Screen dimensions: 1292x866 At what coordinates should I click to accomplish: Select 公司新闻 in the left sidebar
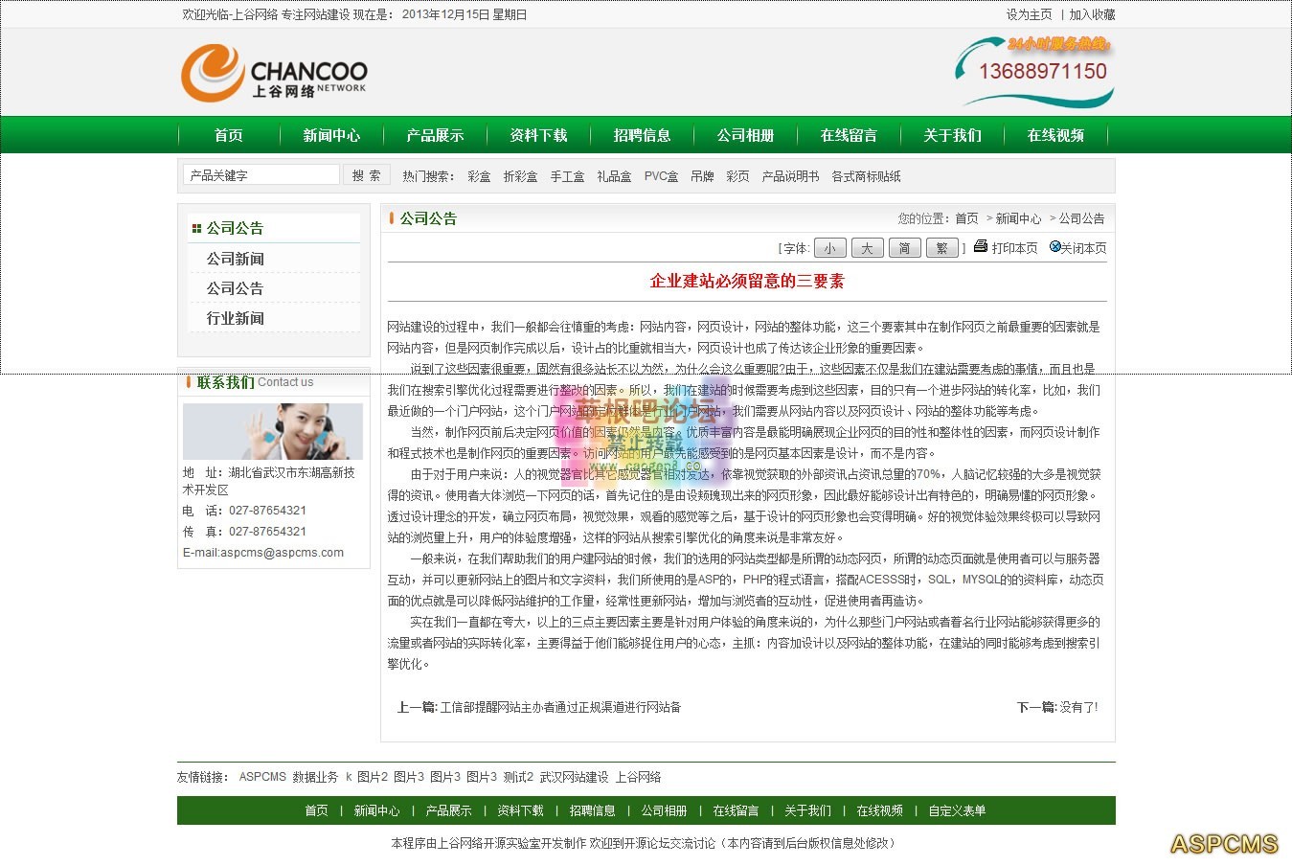(x=236, y=259)
